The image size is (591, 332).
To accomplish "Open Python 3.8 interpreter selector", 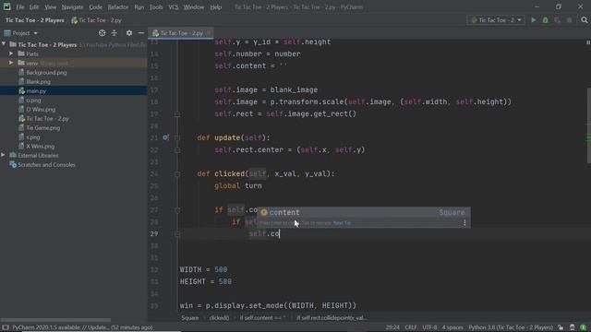I will coord(511,327).
